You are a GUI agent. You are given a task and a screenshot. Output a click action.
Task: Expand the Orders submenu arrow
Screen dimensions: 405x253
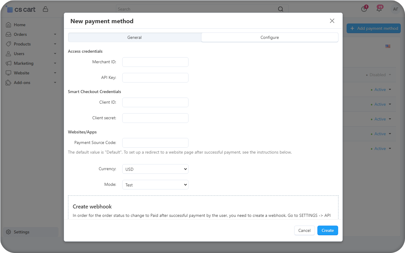55,35
